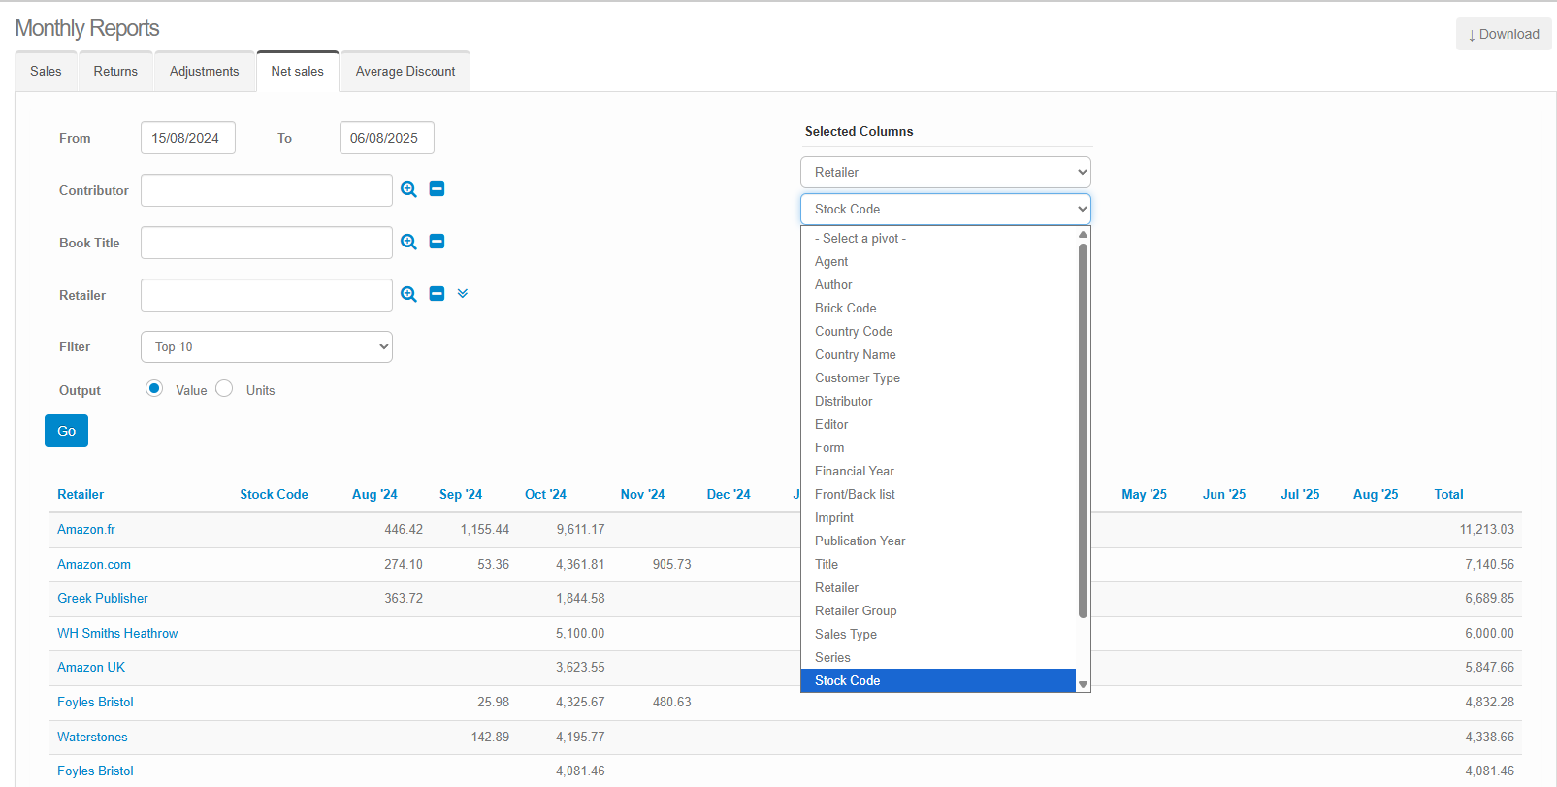
Task: Choose Agent from the pivot list
Action: point(938,261)
